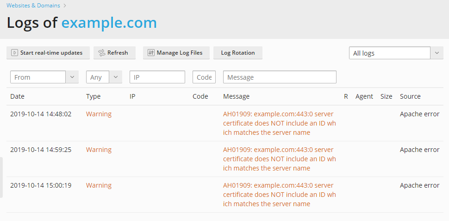The height and width of the screenshot is (221, 449).
Task: Click the Message filter input field
Action: click(279, 77)
